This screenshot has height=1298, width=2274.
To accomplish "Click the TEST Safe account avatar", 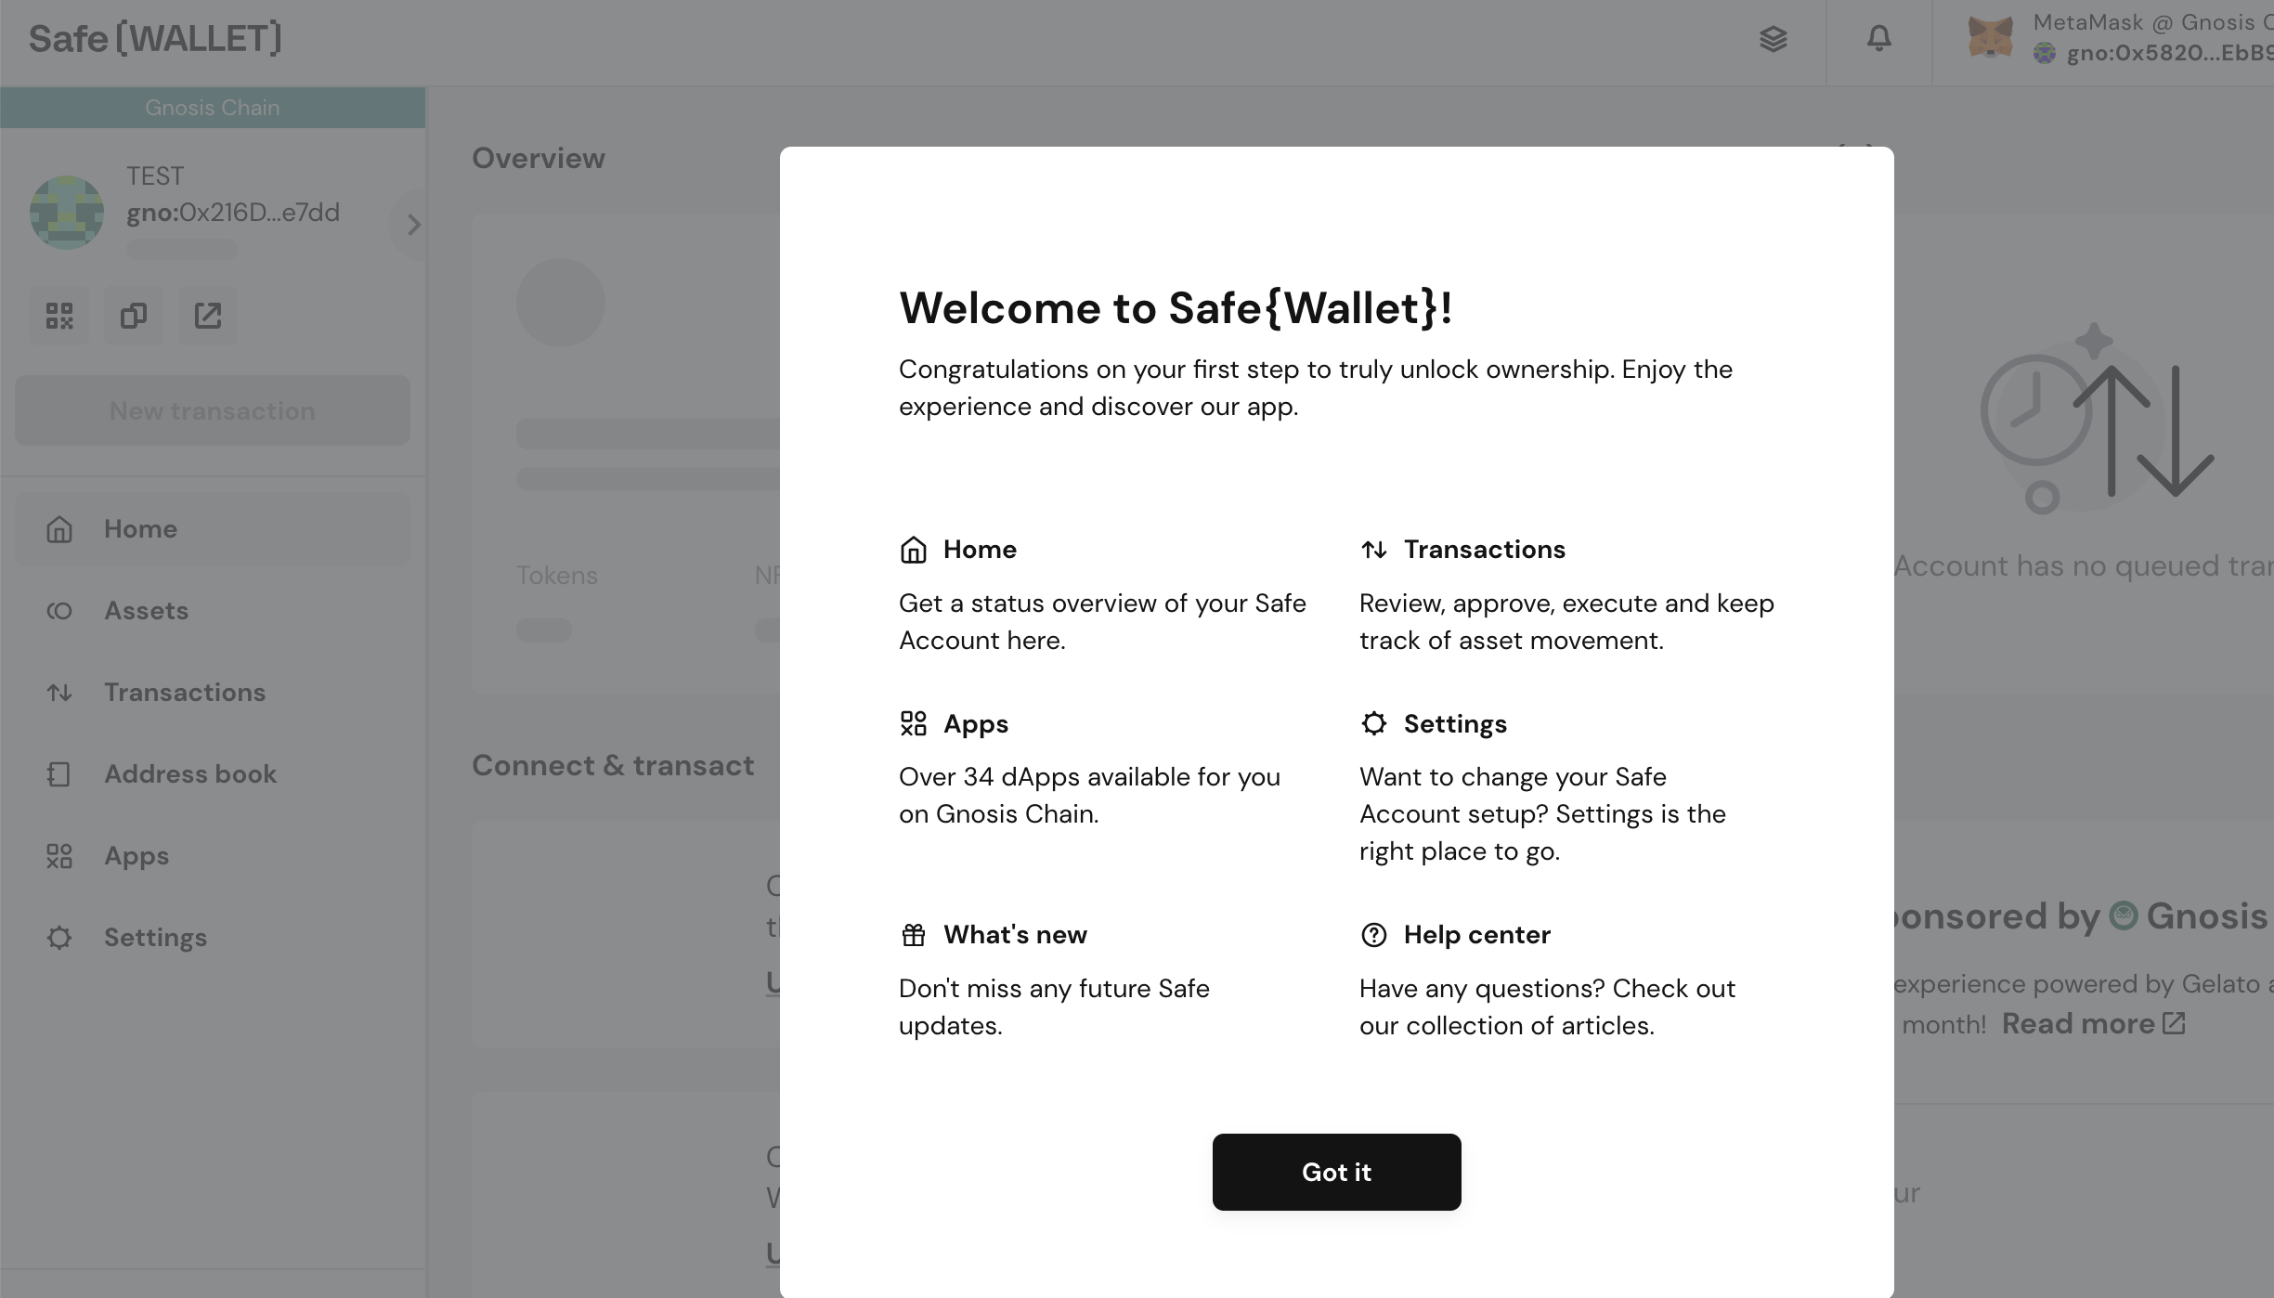I will (x=67, y=213).
